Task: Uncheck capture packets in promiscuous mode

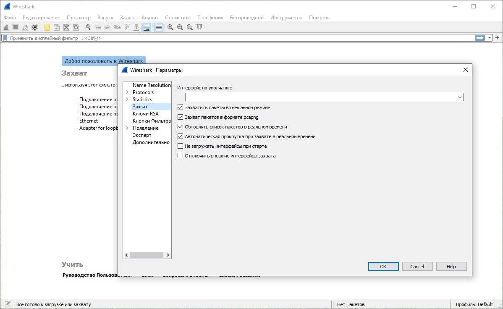Action: click(x=180, y=107)
